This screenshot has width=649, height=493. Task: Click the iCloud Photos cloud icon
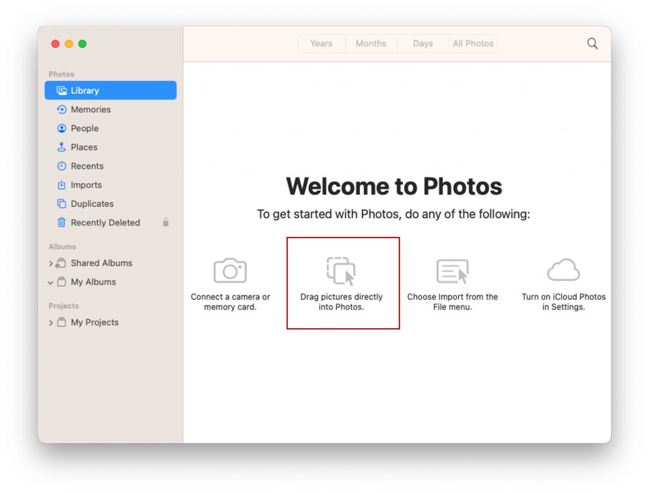coord(563,270)
